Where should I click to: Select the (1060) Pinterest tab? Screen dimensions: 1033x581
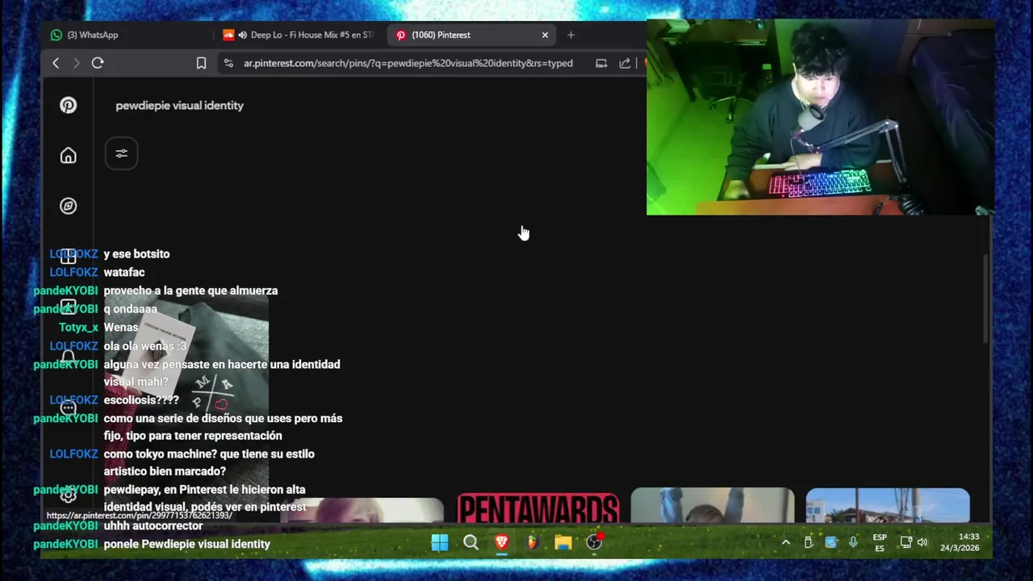point(472,35)
